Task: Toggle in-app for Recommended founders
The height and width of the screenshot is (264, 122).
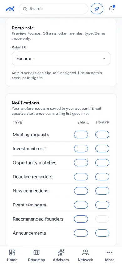Action: 102,219
